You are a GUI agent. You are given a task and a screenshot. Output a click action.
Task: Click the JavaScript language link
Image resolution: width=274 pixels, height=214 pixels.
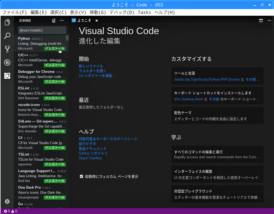182,80
